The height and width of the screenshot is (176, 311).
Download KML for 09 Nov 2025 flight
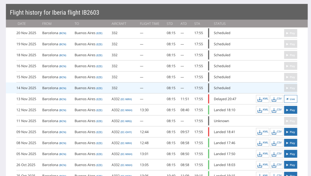coord(263,132)
